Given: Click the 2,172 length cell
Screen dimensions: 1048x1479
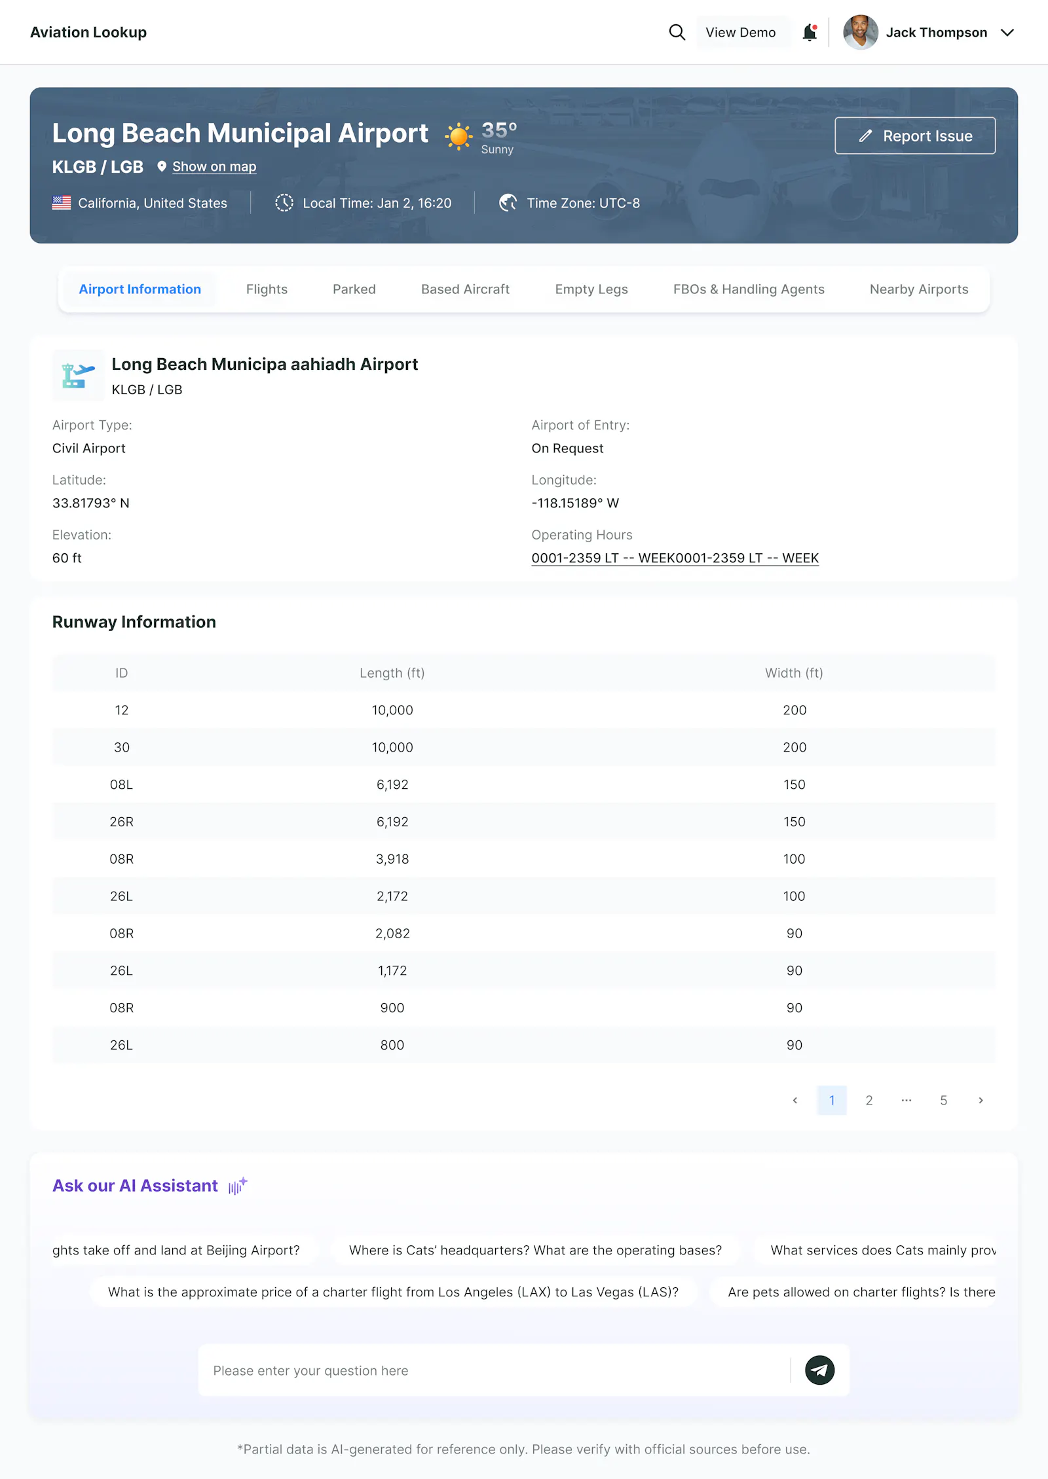Looking at the screenshot, I should tap(392, 896).
